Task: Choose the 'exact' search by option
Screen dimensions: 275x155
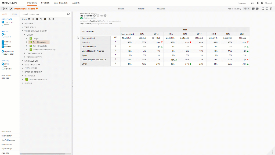Action: pos(3,66)
